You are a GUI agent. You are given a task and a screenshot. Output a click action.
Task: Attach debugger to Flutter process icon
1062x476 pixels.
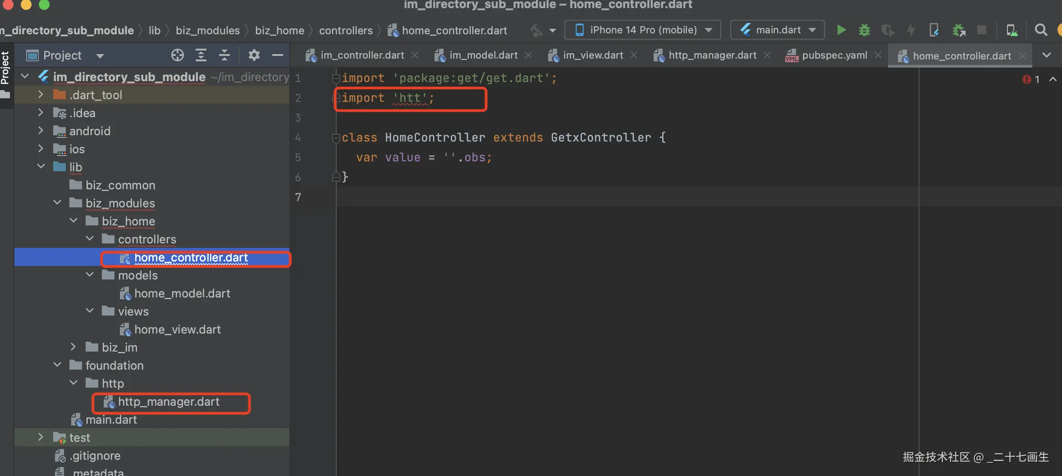(x=934, y=30)
